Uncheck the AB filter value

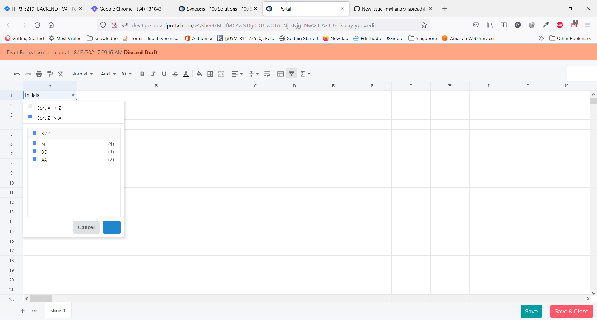point(35,143)
